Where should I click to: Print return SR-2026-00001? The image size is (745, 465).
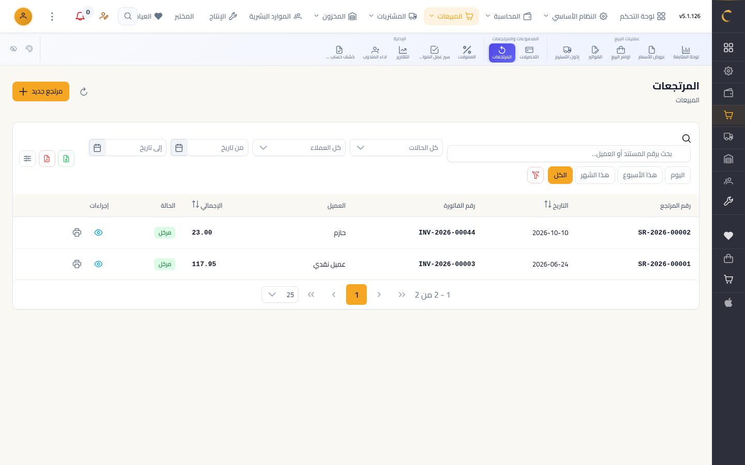click(x=77, y=264)
